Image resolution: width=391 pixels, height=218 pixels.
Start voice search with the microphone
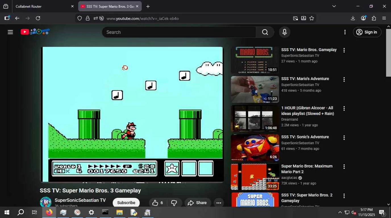(x=284, y=32)
